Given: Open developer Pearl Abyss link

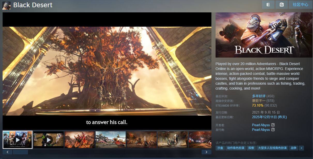Looking at the screenshot, I should click(261, 125).
